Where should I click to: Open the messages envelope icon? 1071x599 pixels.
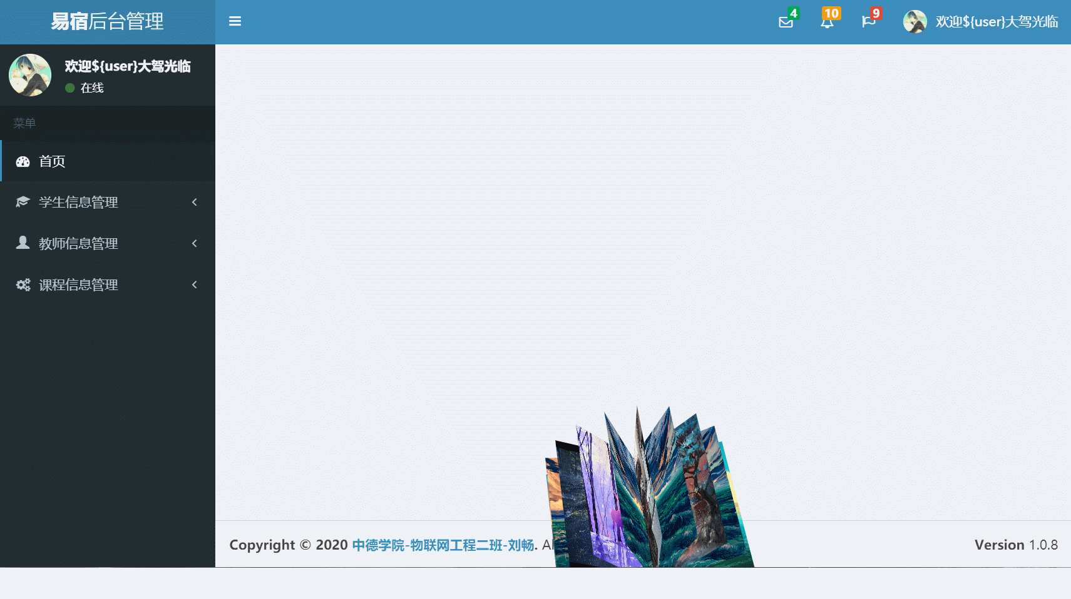click(786, 23)
